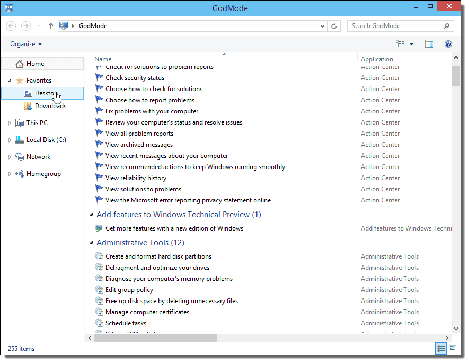Open the Help question mark icon
469x363 pixels.
pyautogui.click(x=448, y=44)
